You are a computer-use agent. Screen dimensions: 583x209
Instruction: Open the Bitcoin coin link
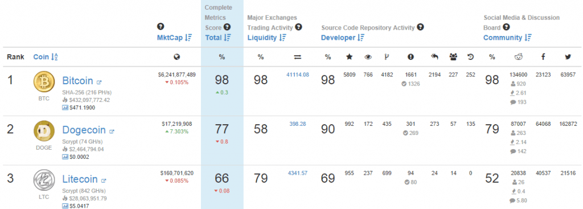[x=77, y=81]
